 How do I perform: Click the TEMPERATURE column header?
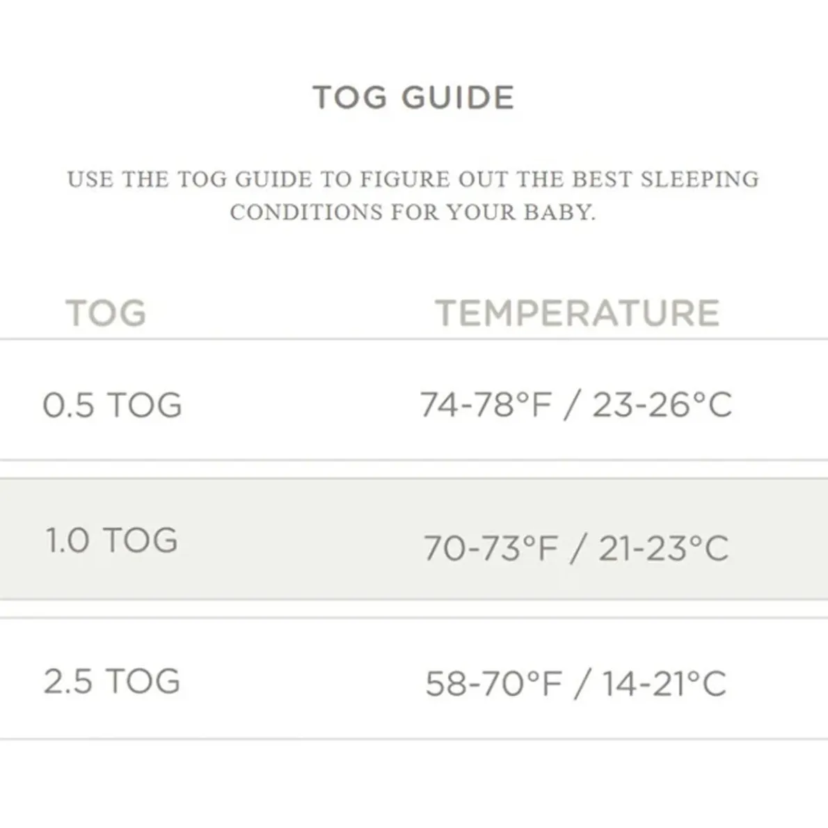[x=577, y=313]
